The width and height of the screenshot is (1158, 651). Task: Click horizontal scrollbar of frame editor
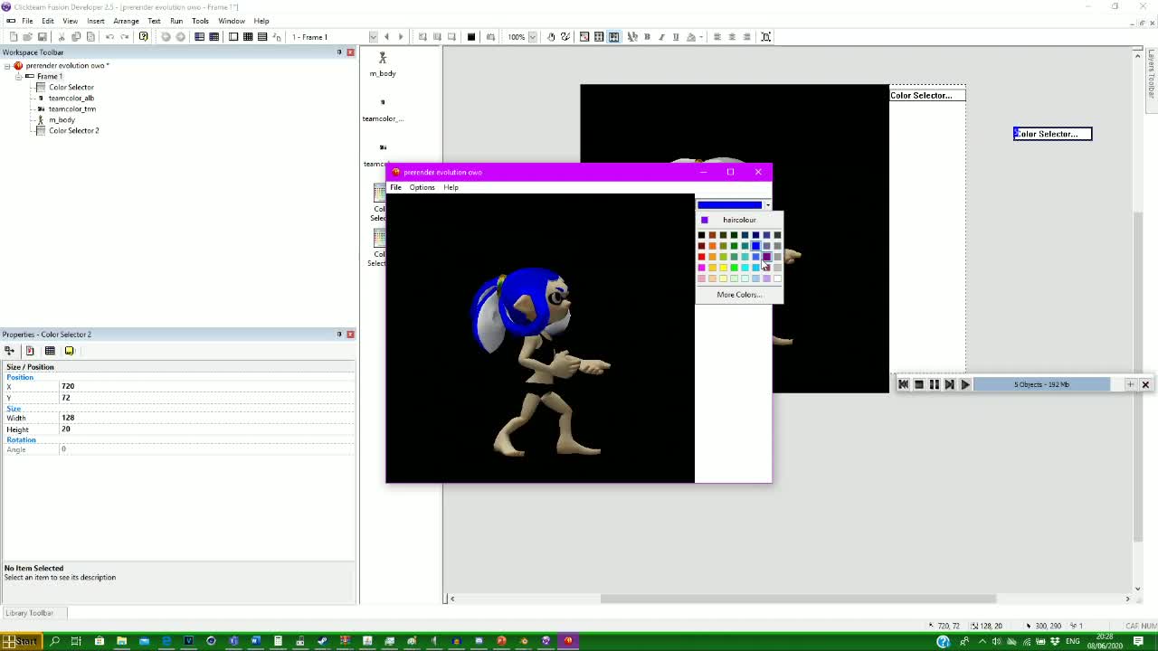798,599
